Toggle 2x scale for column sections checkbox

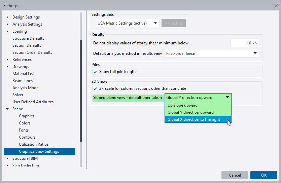tap(95, 88)
